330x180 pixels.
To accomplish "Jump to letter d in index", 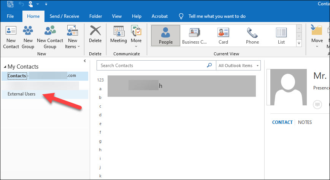I will [x=100, y=115].
